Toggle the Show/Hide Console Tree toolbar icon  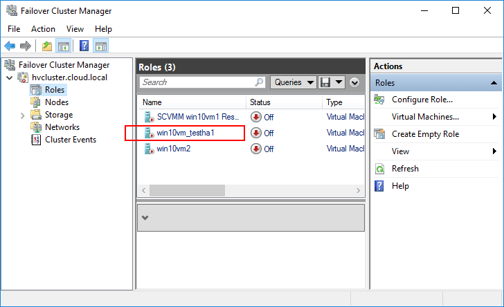click(63, 46)
